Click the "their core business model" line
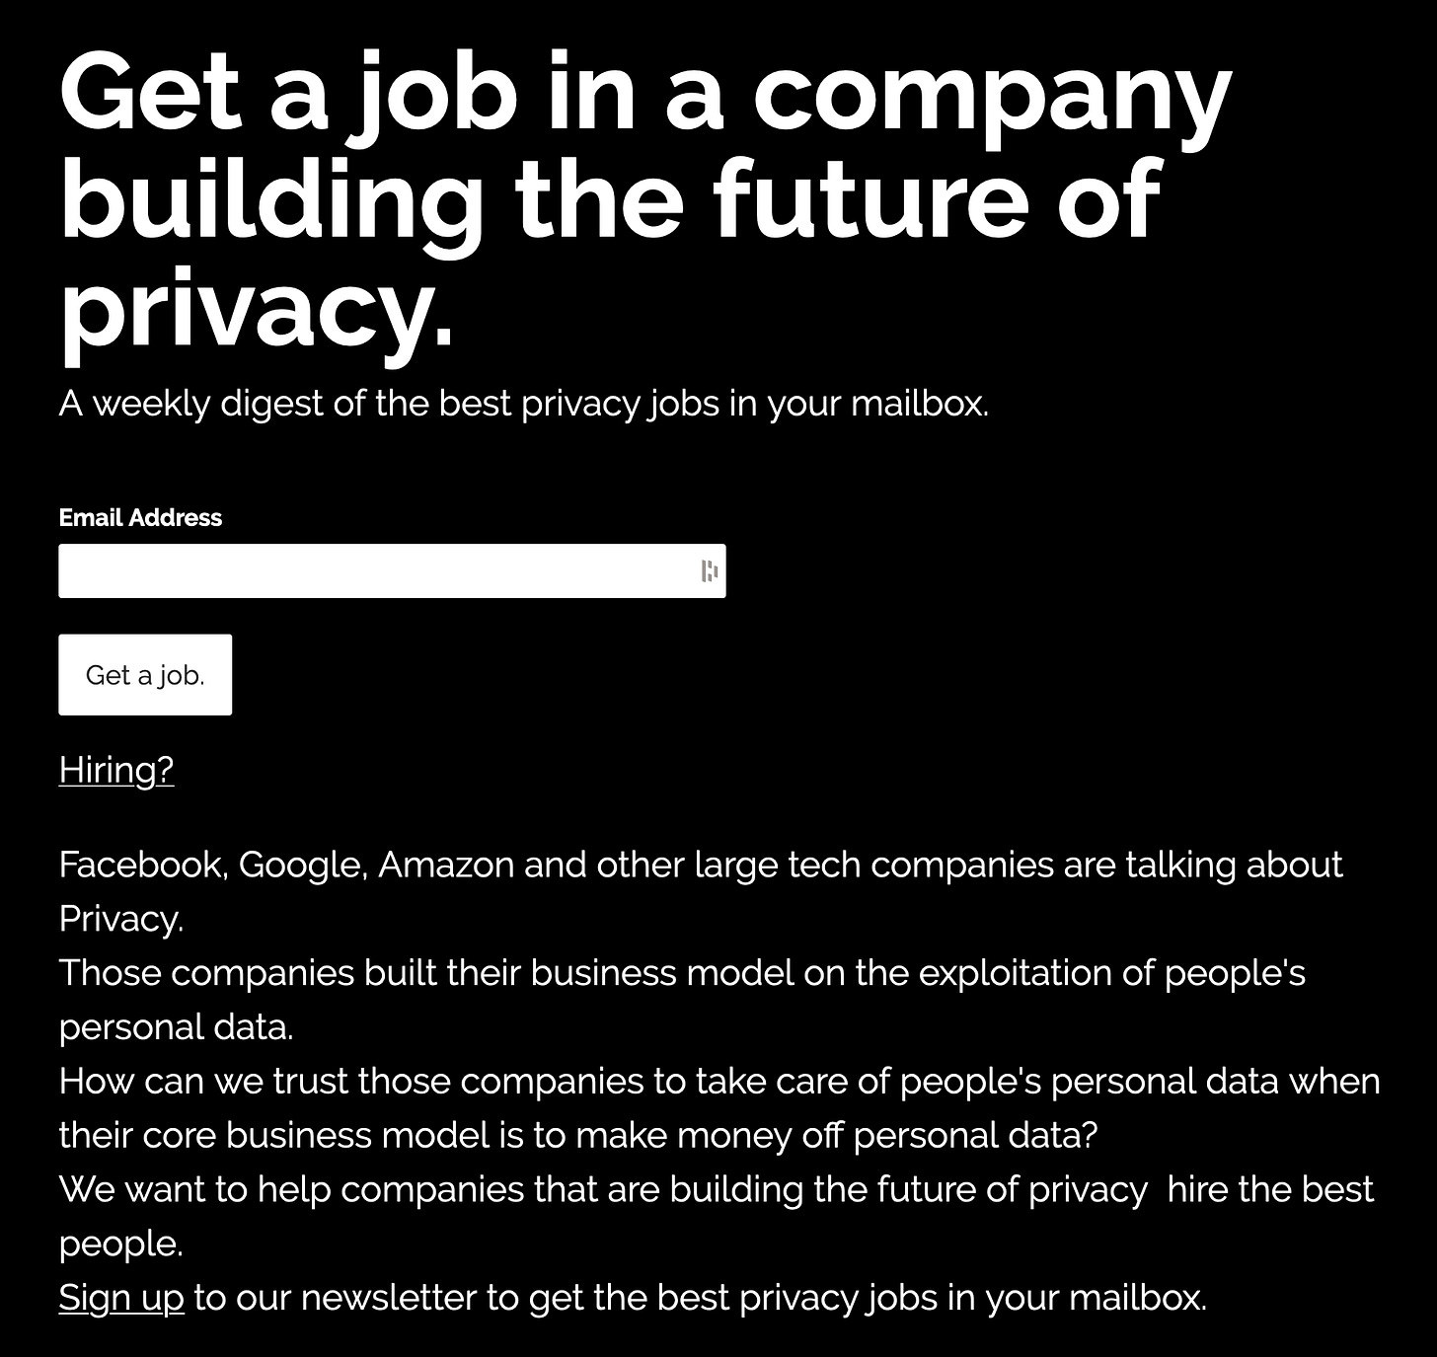Image resolution: width=1437 pixels, height=1357 pixels. [x=578, y=1136]
